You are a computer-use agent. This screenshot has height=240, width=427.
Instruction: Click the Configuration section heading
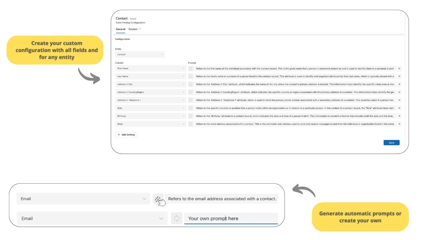122,39
